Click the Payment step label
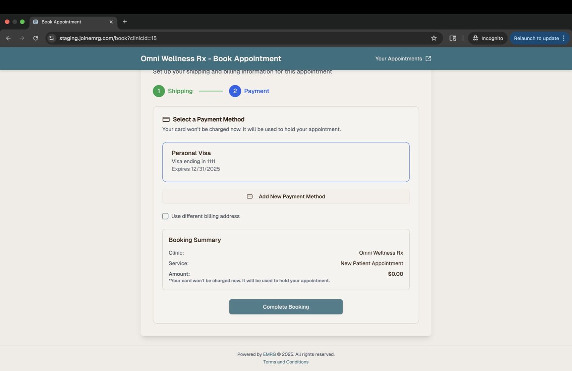Image resolution: width=572 pixels, height=371 pixels. [x=256, y=91]
